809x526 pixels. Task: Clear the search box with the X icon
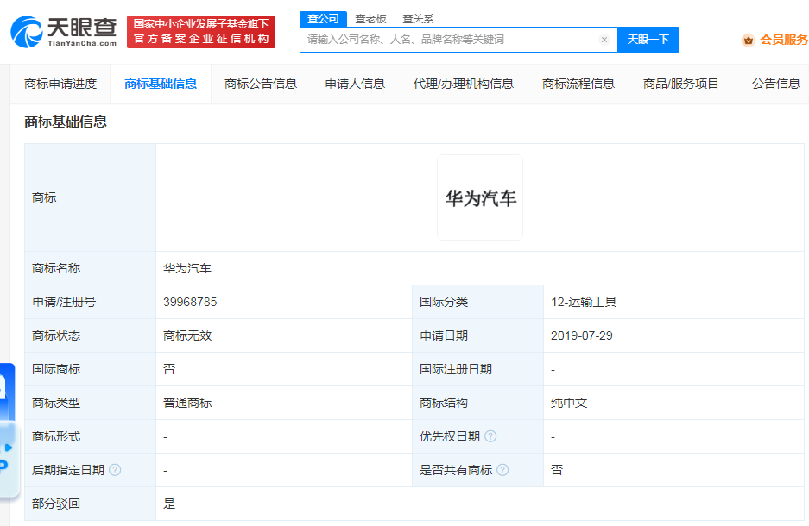click(604, 40)
